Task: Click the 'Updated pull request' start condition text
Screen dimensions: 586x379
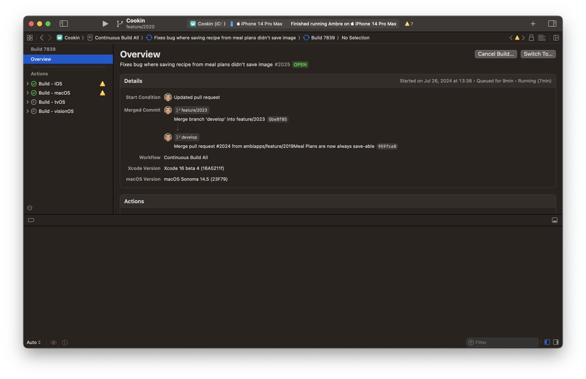Action: (197, 98)
